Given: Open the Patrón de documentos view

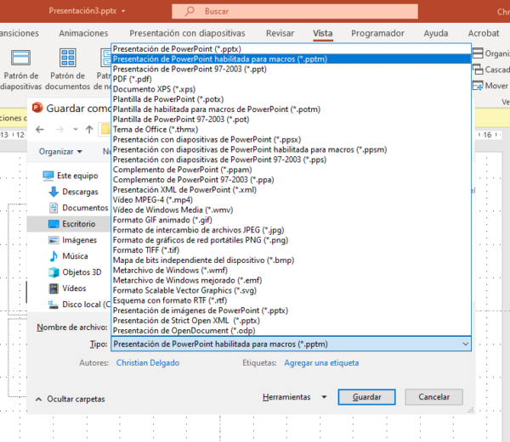Looking at the screenshot, I should click(x=68, y=69).
